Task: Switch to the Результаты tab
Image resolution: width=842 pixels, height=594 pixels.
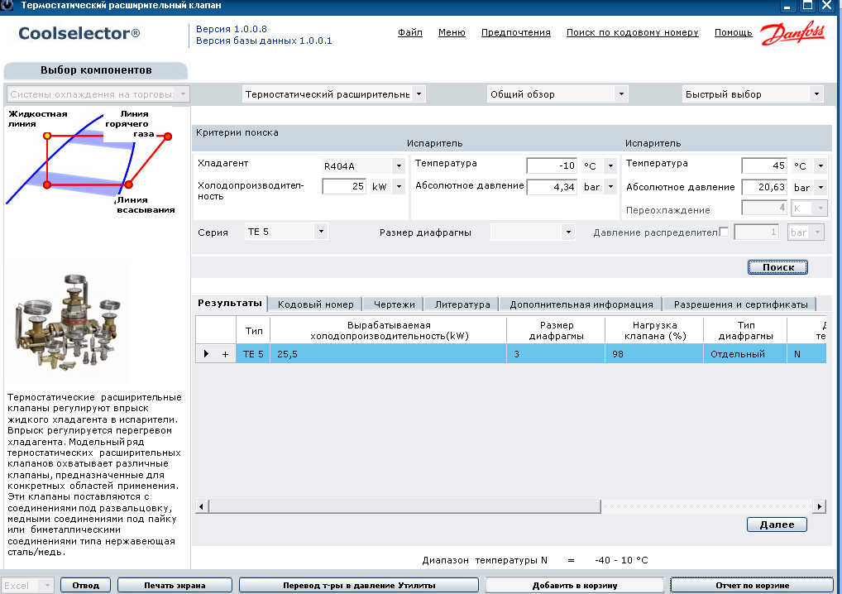Action: click(x=230, y=303)
